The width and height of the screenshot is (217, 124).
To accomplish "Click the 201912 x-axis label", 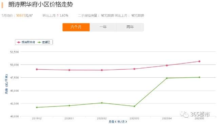I will tap(37, 118).
